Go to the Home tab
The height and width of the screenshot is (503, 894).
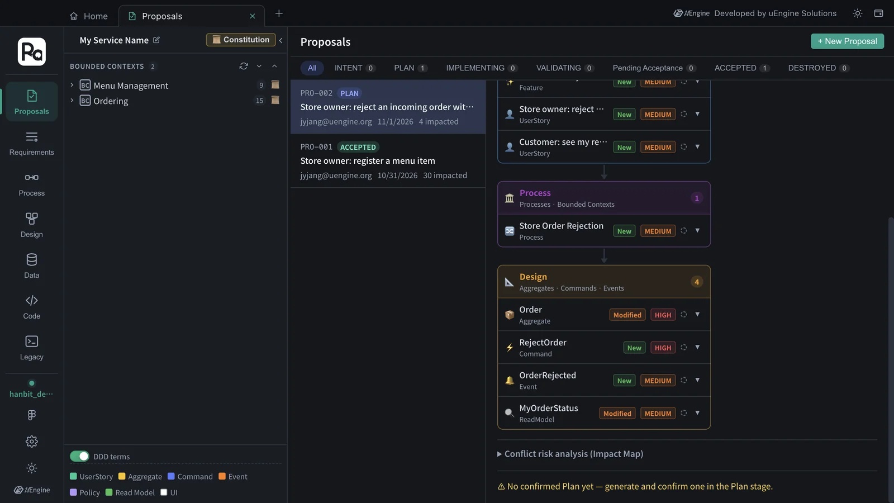[x=89, y=16]
